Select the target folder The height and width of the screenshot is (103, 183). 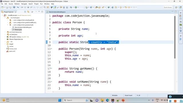[11, 44]
